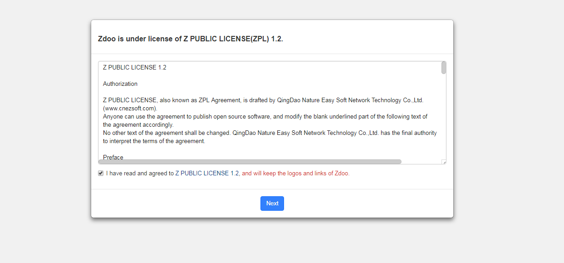Click the Zdoo license dialog heading
This screenshot has height=263, width=564.
point(191,39)
